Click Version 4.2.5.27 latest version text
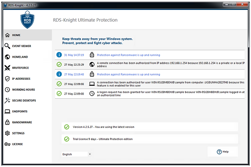This screenshot has width=251, height=167. coord(104,127)
